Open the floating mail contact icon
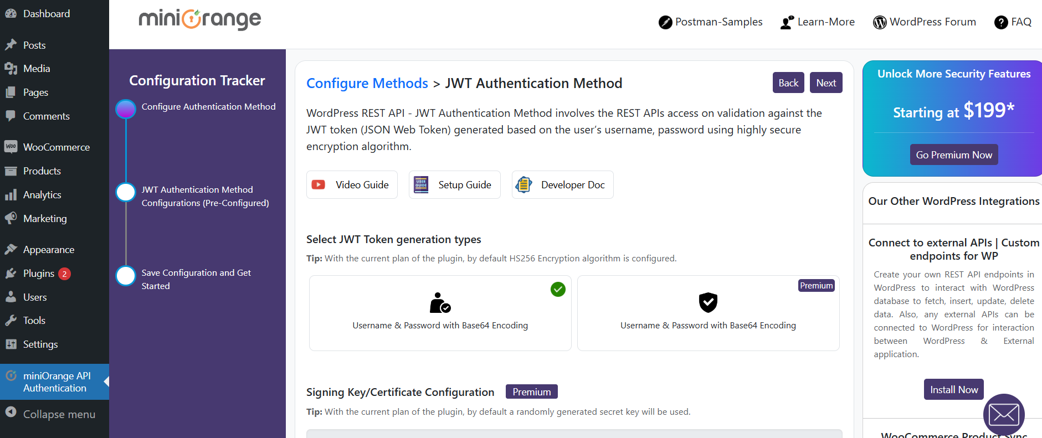The width and height of the screenshot is (1042, 438). pos(1004,414)
